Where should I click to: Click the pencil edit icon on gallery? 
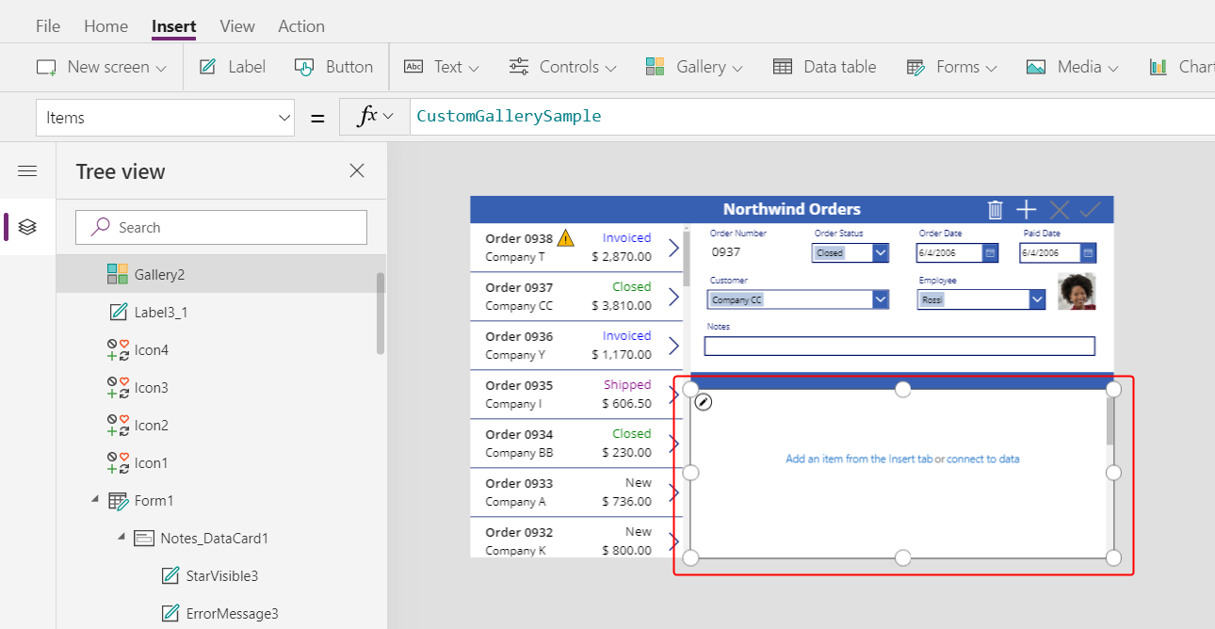point(704,402)
